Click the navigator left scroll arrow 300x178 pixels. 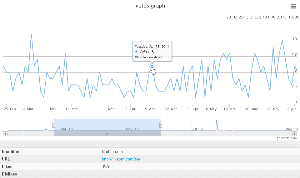5,134
